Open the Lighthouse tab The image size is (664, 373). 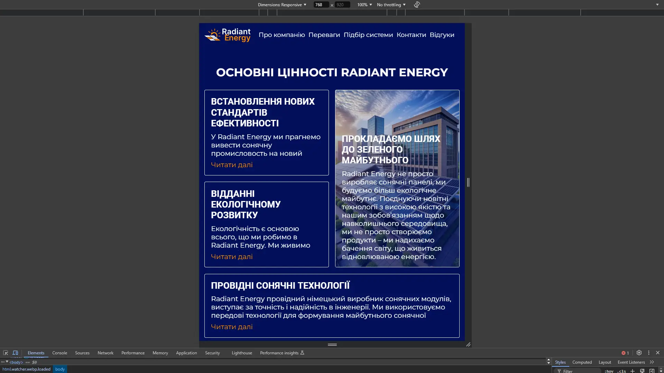pyautogui.click(x=242, y=353)
